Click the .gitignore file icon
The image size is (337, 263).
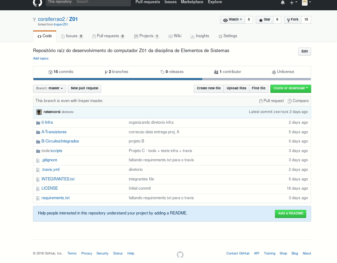[x=38, y=160]
